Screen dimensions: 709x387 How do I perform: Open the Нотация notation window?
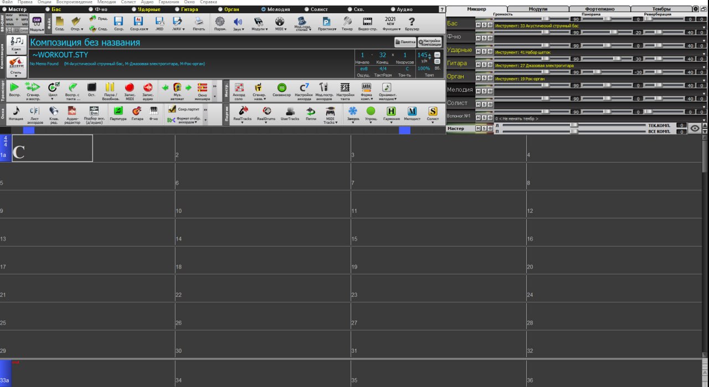16,113
